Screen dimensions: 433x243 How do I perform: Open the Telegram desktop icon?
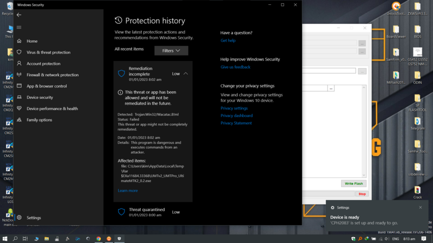417,124
